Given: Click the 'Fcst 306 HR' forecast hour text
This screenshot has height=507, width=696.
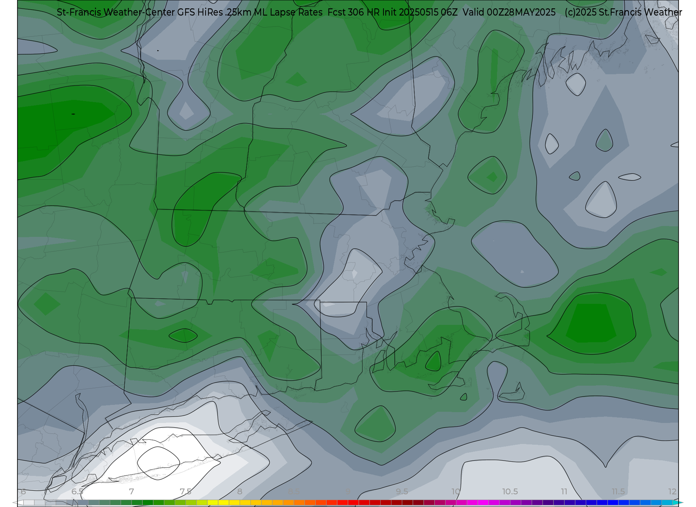Looking at the screenshot, I should coord(353,12).
